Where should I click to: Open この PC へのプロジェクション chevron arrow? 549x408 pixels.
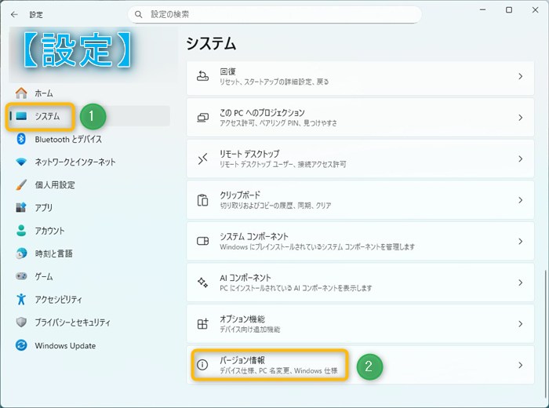[x=520, y=118]
